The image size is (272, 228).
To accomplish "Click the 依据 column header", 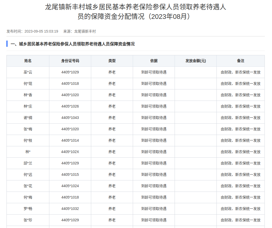I will pos(154,61).
